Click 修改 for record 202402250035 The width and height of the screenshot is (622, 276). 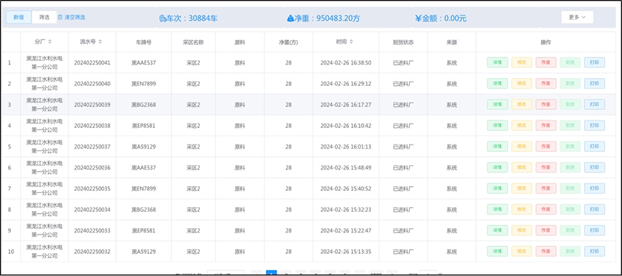(522, 189)
